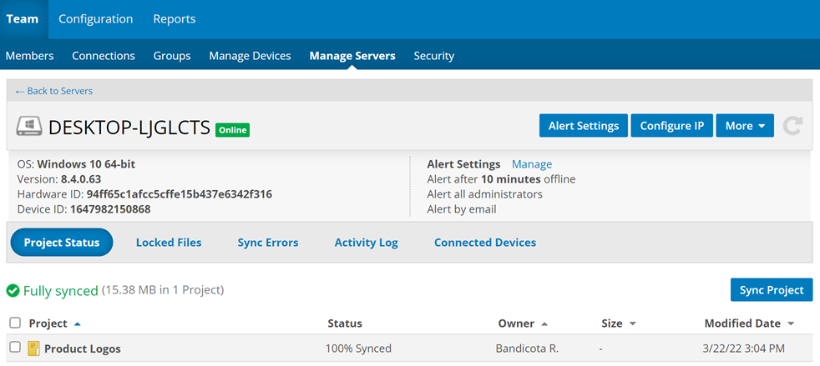Open the Sync Errors tab
The height and width of the screenshot is (366, 820).
coord(267,243)
